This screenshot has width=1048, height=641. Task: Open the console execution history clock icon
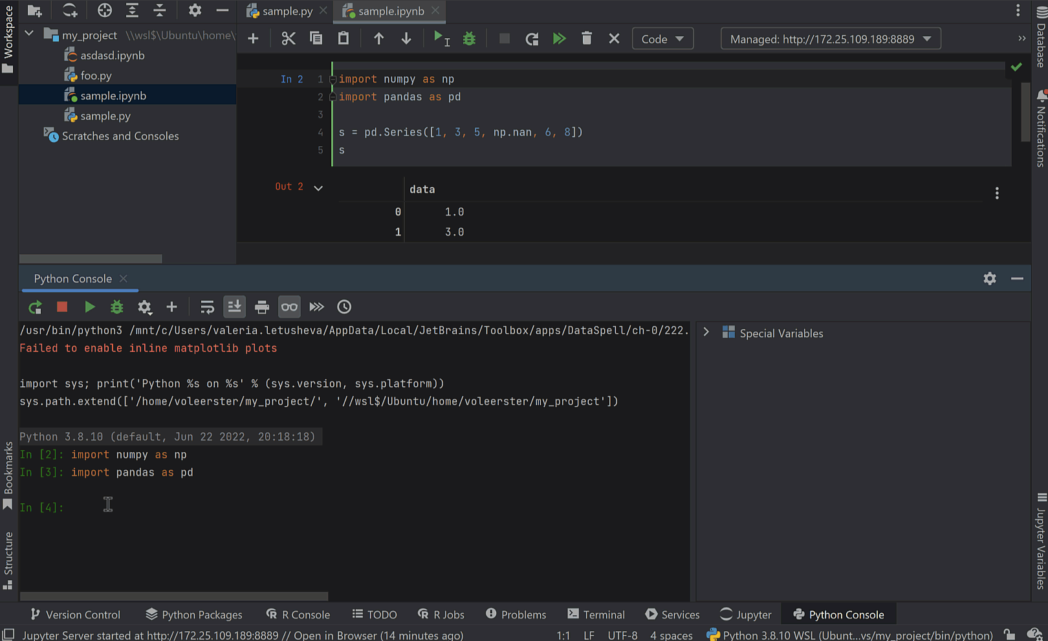(x=344, y=307)
